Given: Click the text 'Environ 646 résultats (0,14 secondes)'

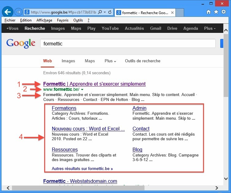Looking at the screenshot, I should (77, 73).
